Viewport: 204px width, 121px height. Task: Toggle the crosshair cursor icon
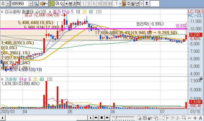tap(167, 118)
